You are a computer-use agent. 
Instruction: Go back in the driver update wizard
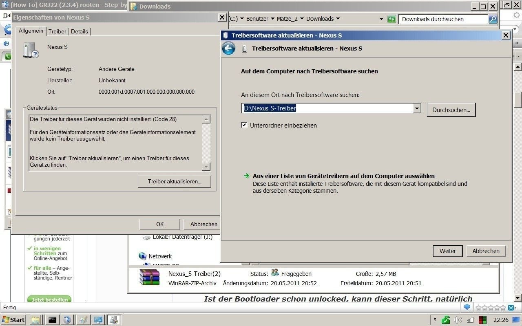[228, 48]
